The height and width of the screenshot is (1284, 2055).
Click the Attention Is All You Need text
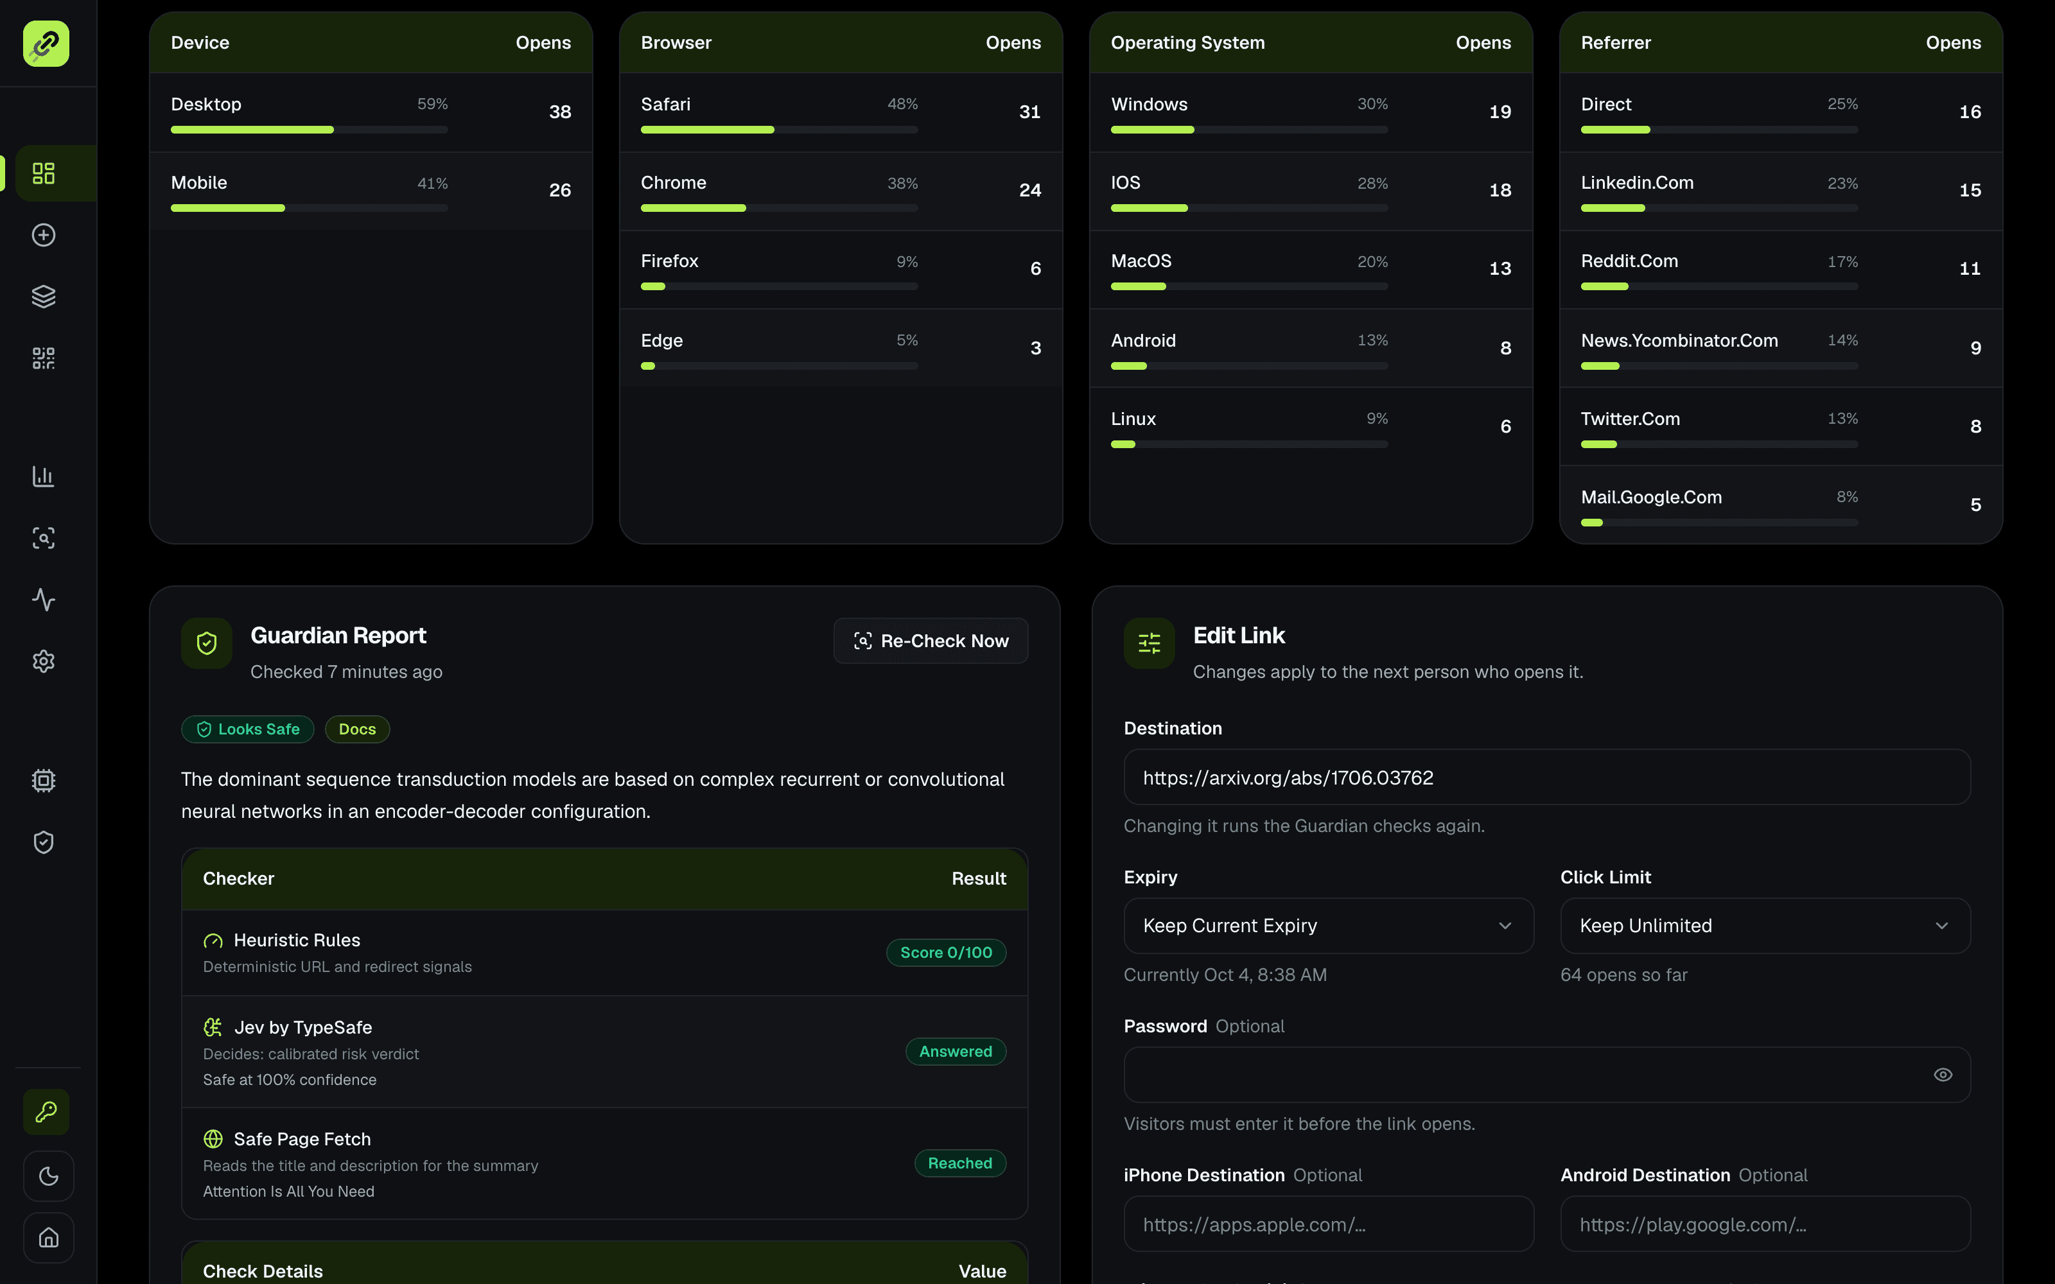pyautogui.click(x=289, y=1192)
